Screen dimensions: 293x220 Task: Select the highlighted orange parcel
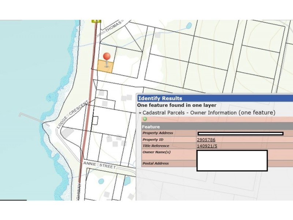tap(105, 67)
